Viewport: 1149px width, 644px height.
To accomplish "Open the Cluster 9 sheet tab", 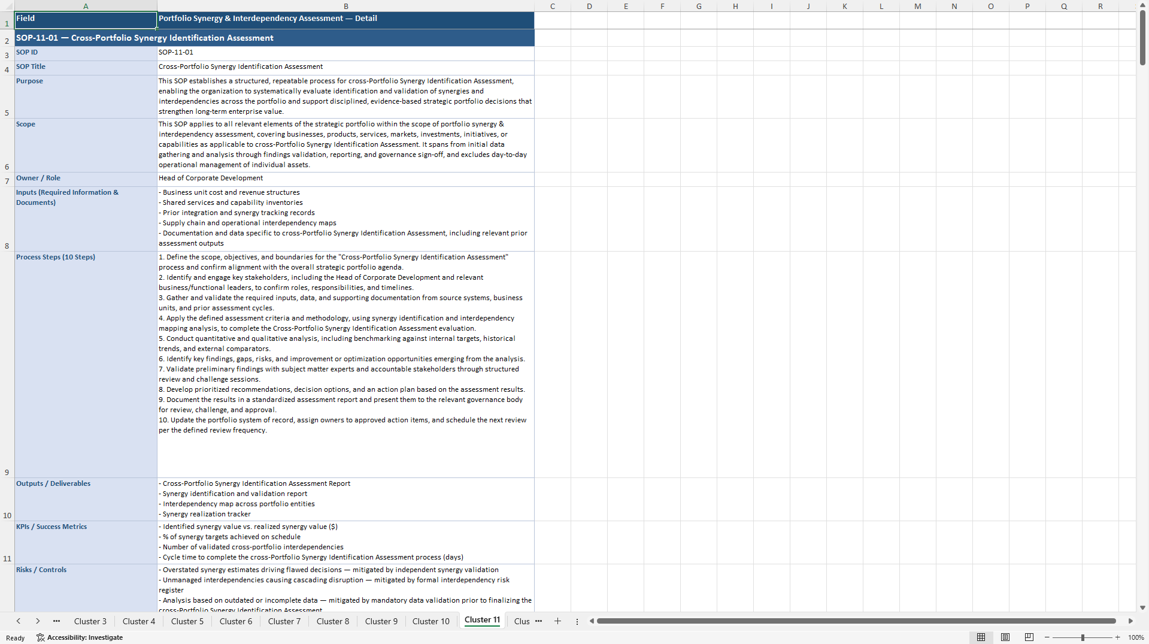I will [x=381, y=621].
